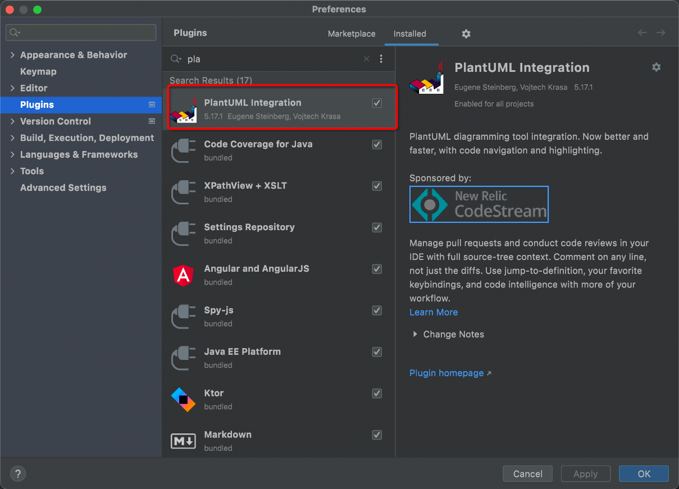Click the XPathView + XSLT plug icon

(x=183, y=193)
